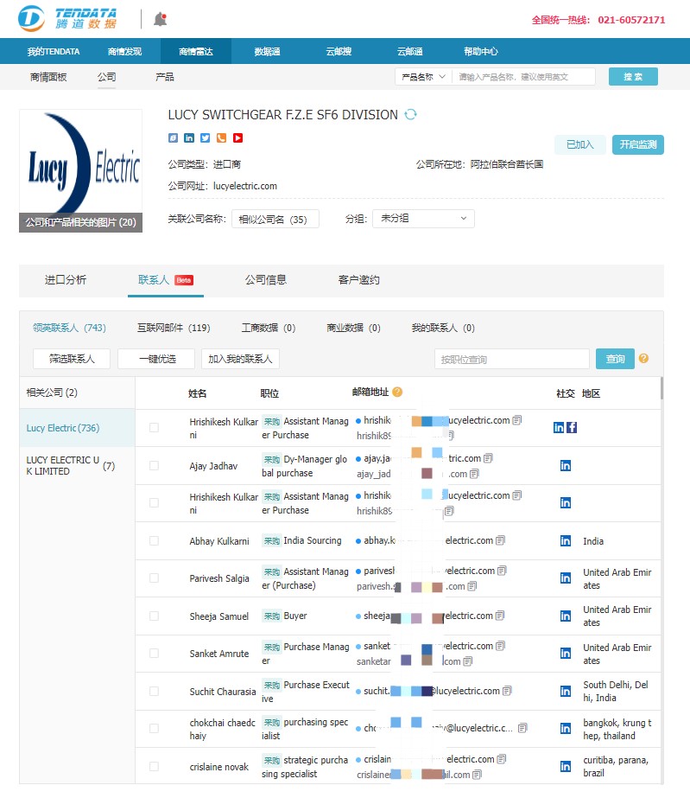Tick the checkbox for Suchit Chaurasia

coord(154,691)
